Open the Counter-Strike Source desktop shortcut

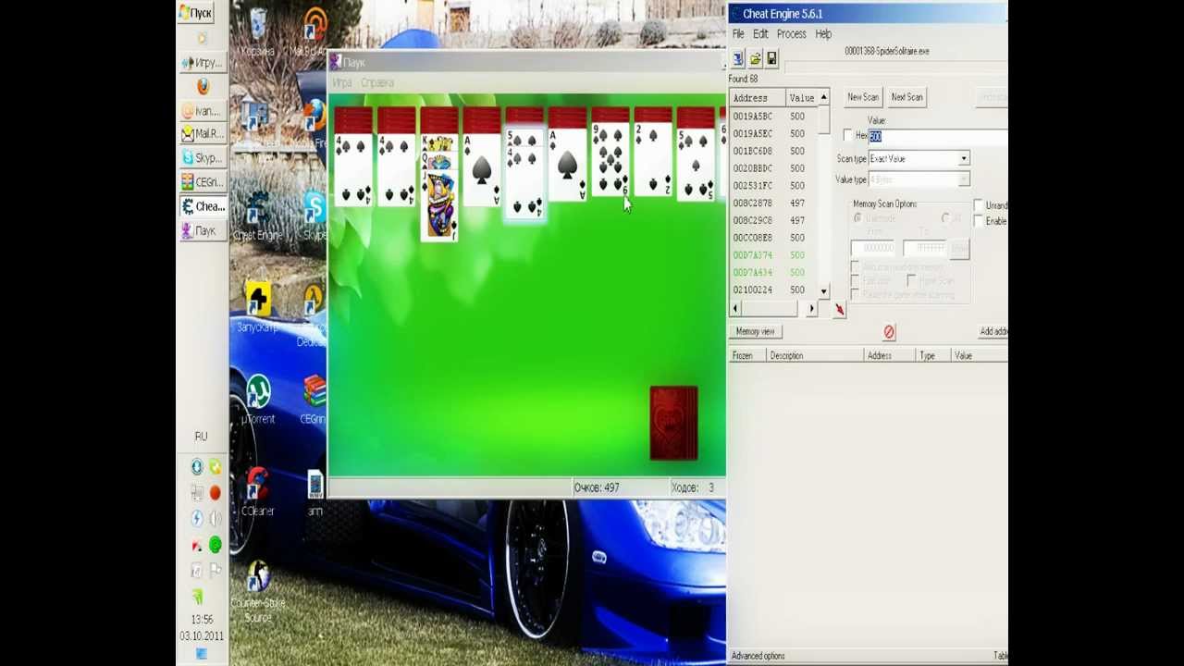point(258,590)
